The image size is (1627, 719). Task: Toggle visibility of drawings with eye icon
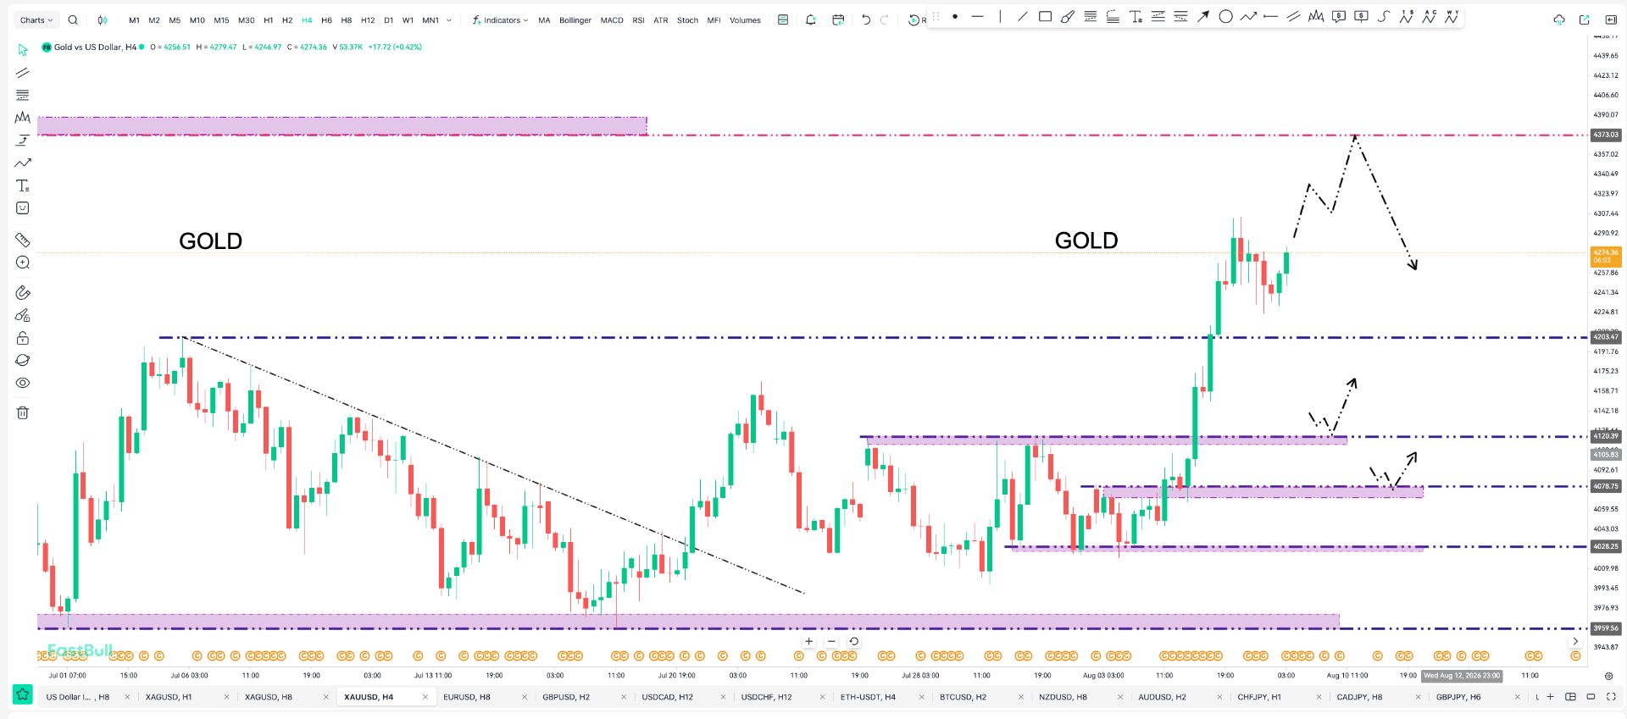click(23, 383)
